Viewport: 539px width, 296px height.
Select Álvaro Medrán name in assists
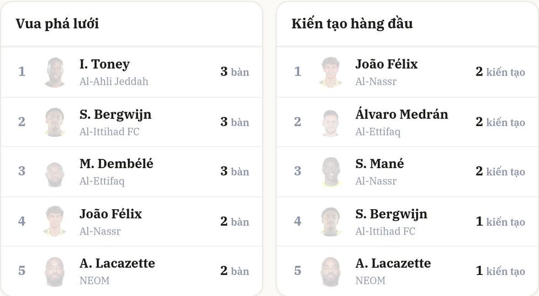pyautogui.click(x=402, y=113)
